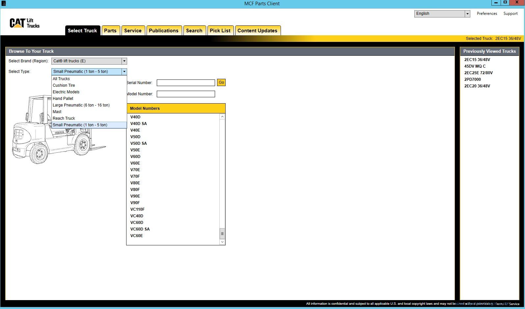This screenshot has width=525, height=309.
Task: Go to the Search tab
Action: click(194, 30)
